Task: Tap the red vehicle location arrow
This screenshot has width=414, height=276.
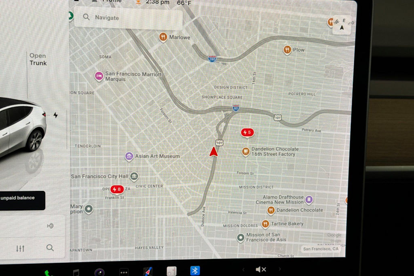Action: click(213, 152)
